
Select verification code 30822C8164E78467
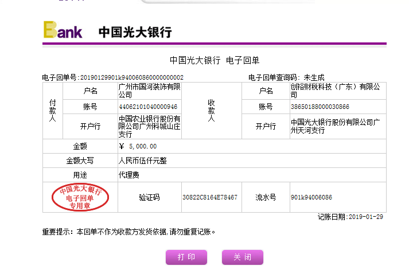click(x=210, y=197)
